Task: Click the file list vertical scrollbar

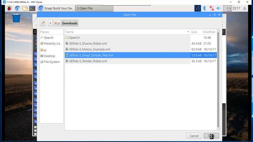Action: (218, 80)
